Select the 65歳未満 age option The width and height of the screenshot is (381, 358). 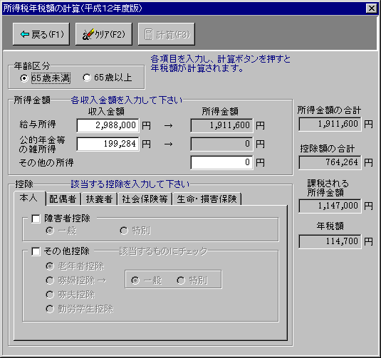coord(46,78)
